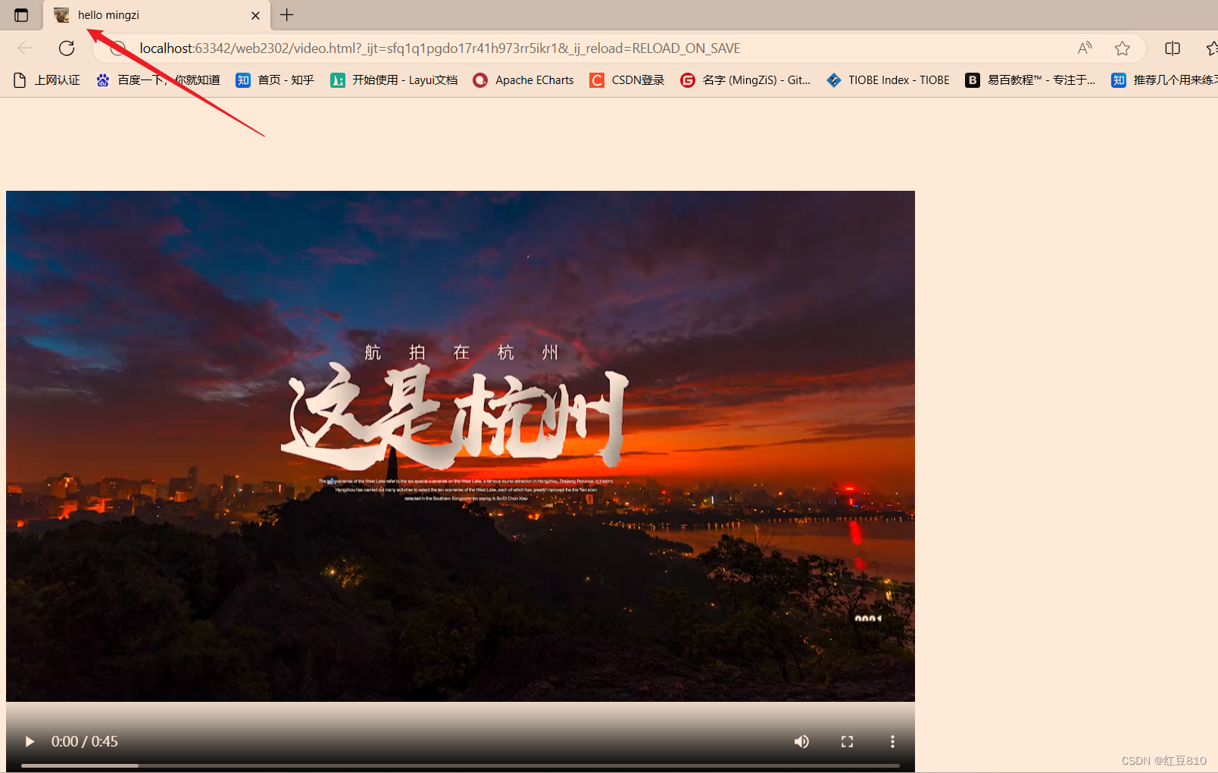The image size is (1218, 773).
Task: Open the tab actions menu icon
Action: pos(21,15)
